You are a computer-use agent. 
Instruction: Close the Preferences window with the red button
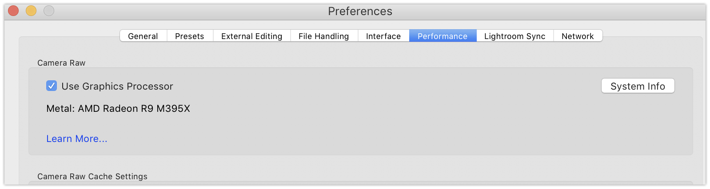point(13,11)
